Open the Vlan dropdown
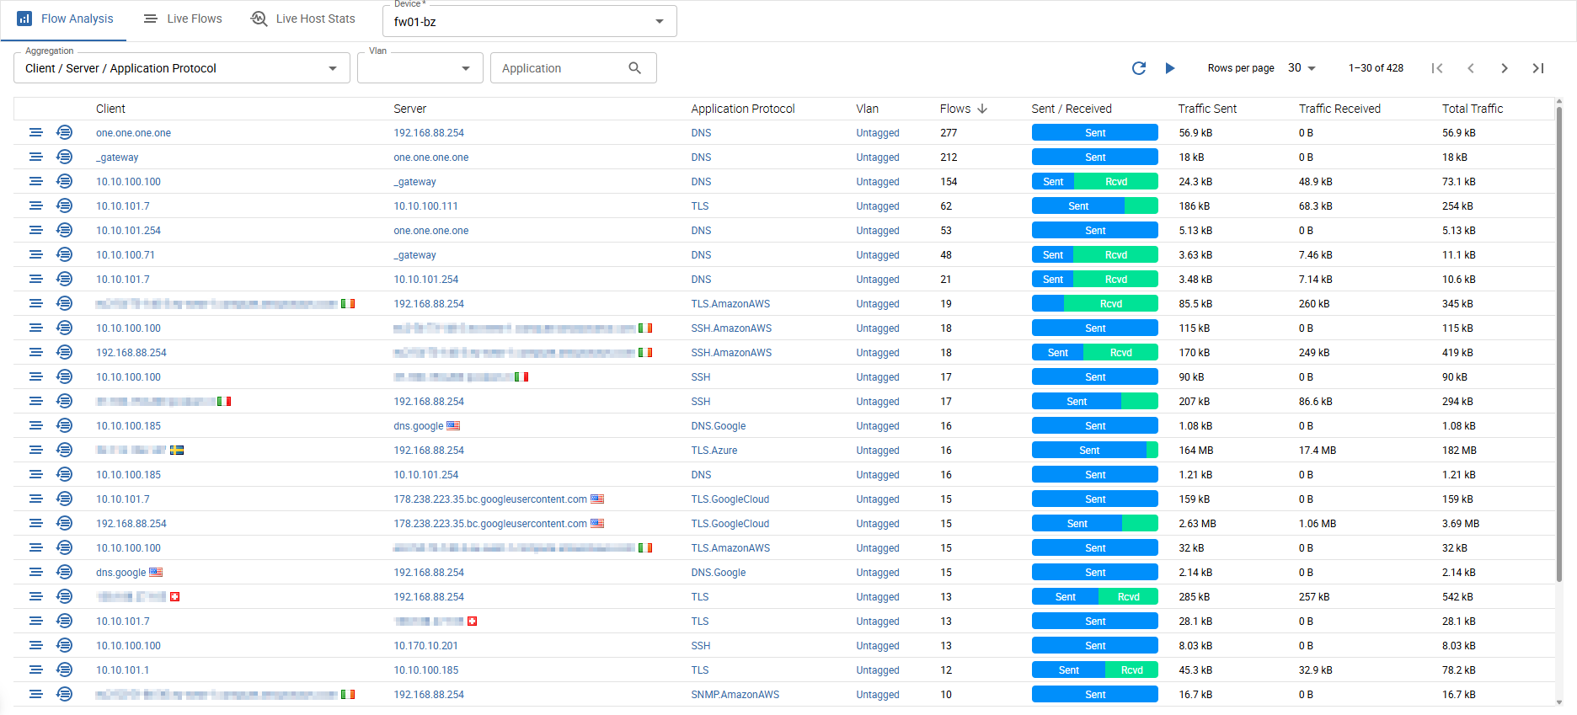 click(420, 68)
